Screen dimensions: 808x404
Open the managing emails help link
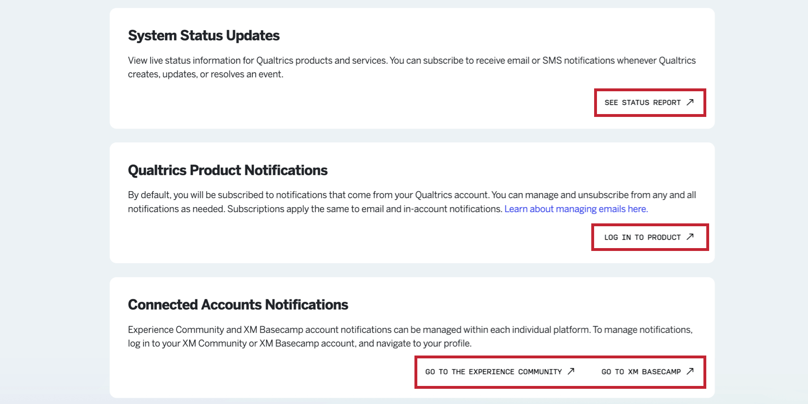coord(577,209)
